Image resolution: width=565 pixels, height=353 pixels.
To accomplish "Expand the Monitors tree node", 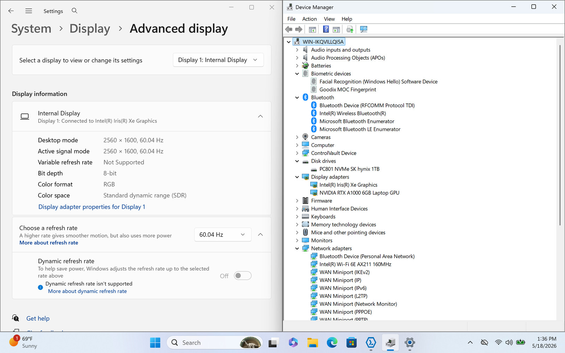I will [297, 240].
